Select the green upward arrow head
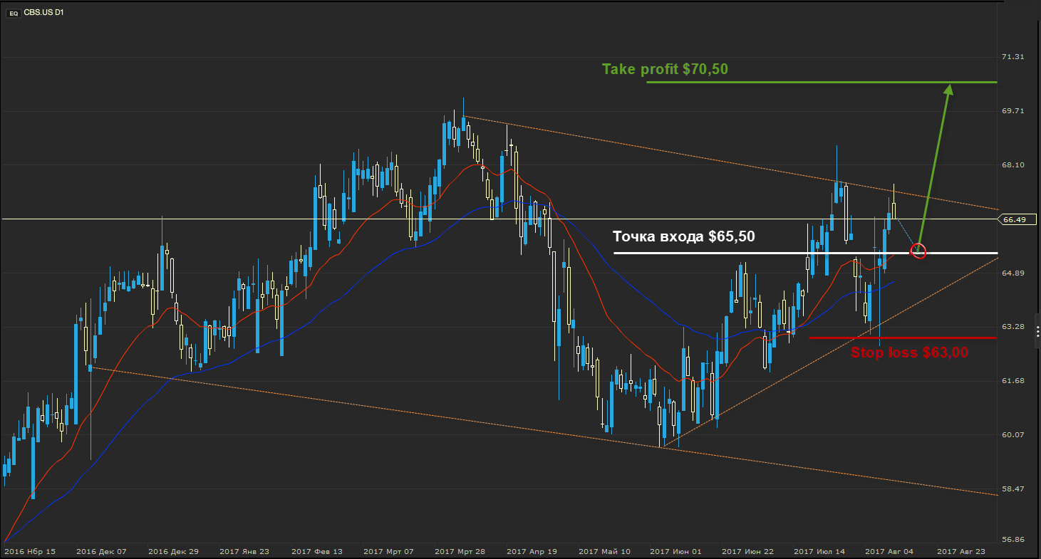This screenshot has width=1041, height=559. (x=948, y=90)
